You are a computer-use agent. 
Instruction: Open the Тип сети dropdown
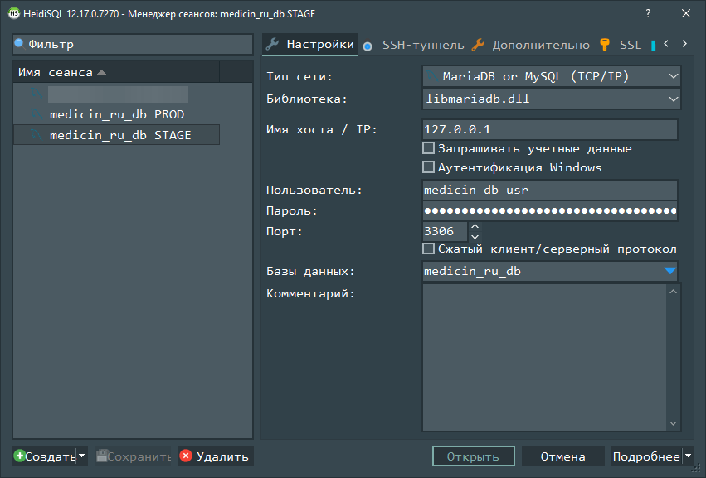coord(673,76)
